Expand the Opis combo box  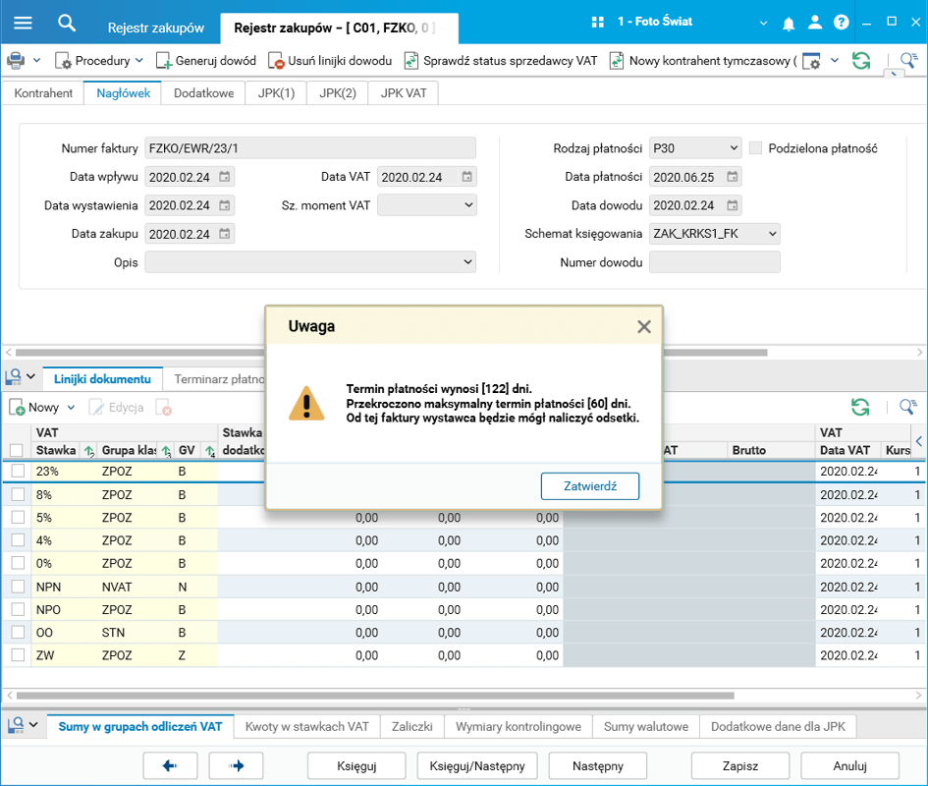(466, 262)
